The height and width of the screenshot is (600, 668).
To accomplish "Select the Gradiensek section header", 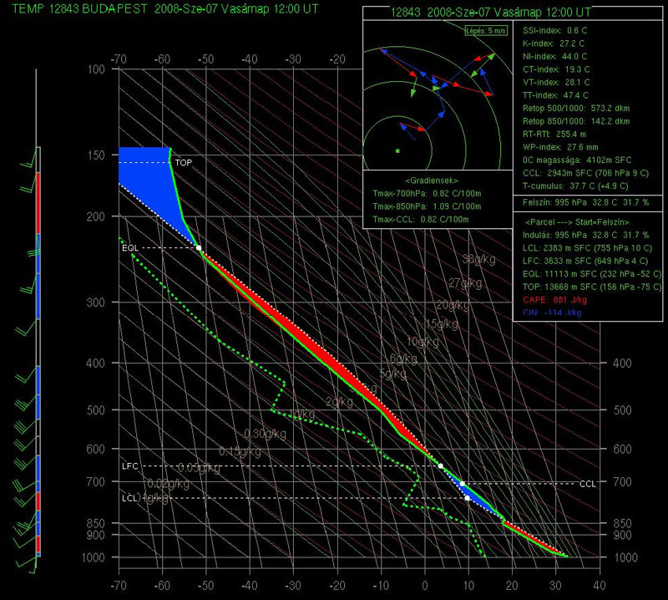I will [437, 181].
